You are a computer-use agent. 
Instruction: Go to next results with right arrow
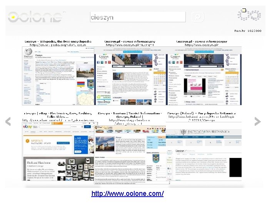pos(257,122)
